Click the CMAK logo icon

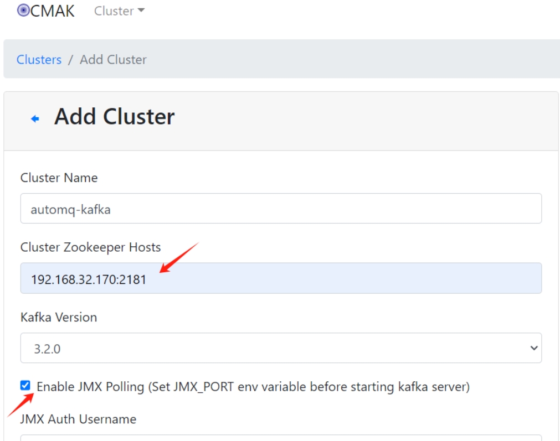click(23, 11)
